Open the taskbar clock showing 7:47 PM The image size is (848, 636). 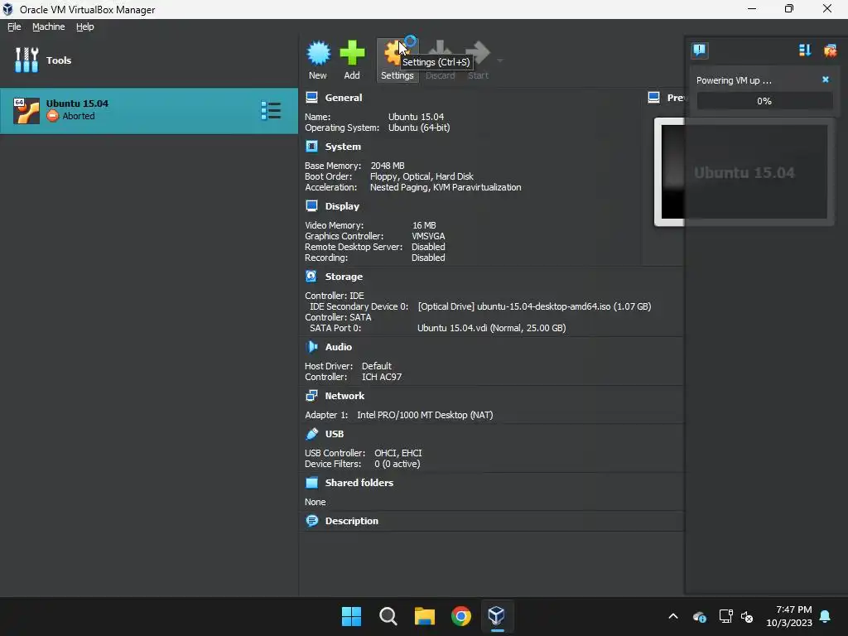(789, 616)
